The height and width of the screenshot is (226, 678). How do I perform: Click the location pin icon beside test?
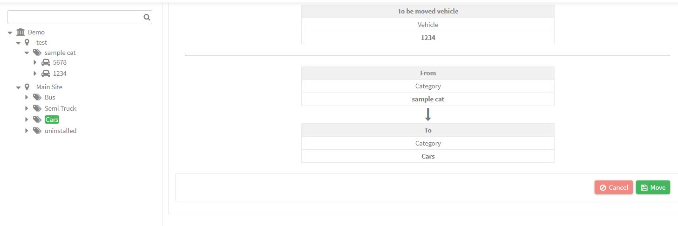point(27,42)
